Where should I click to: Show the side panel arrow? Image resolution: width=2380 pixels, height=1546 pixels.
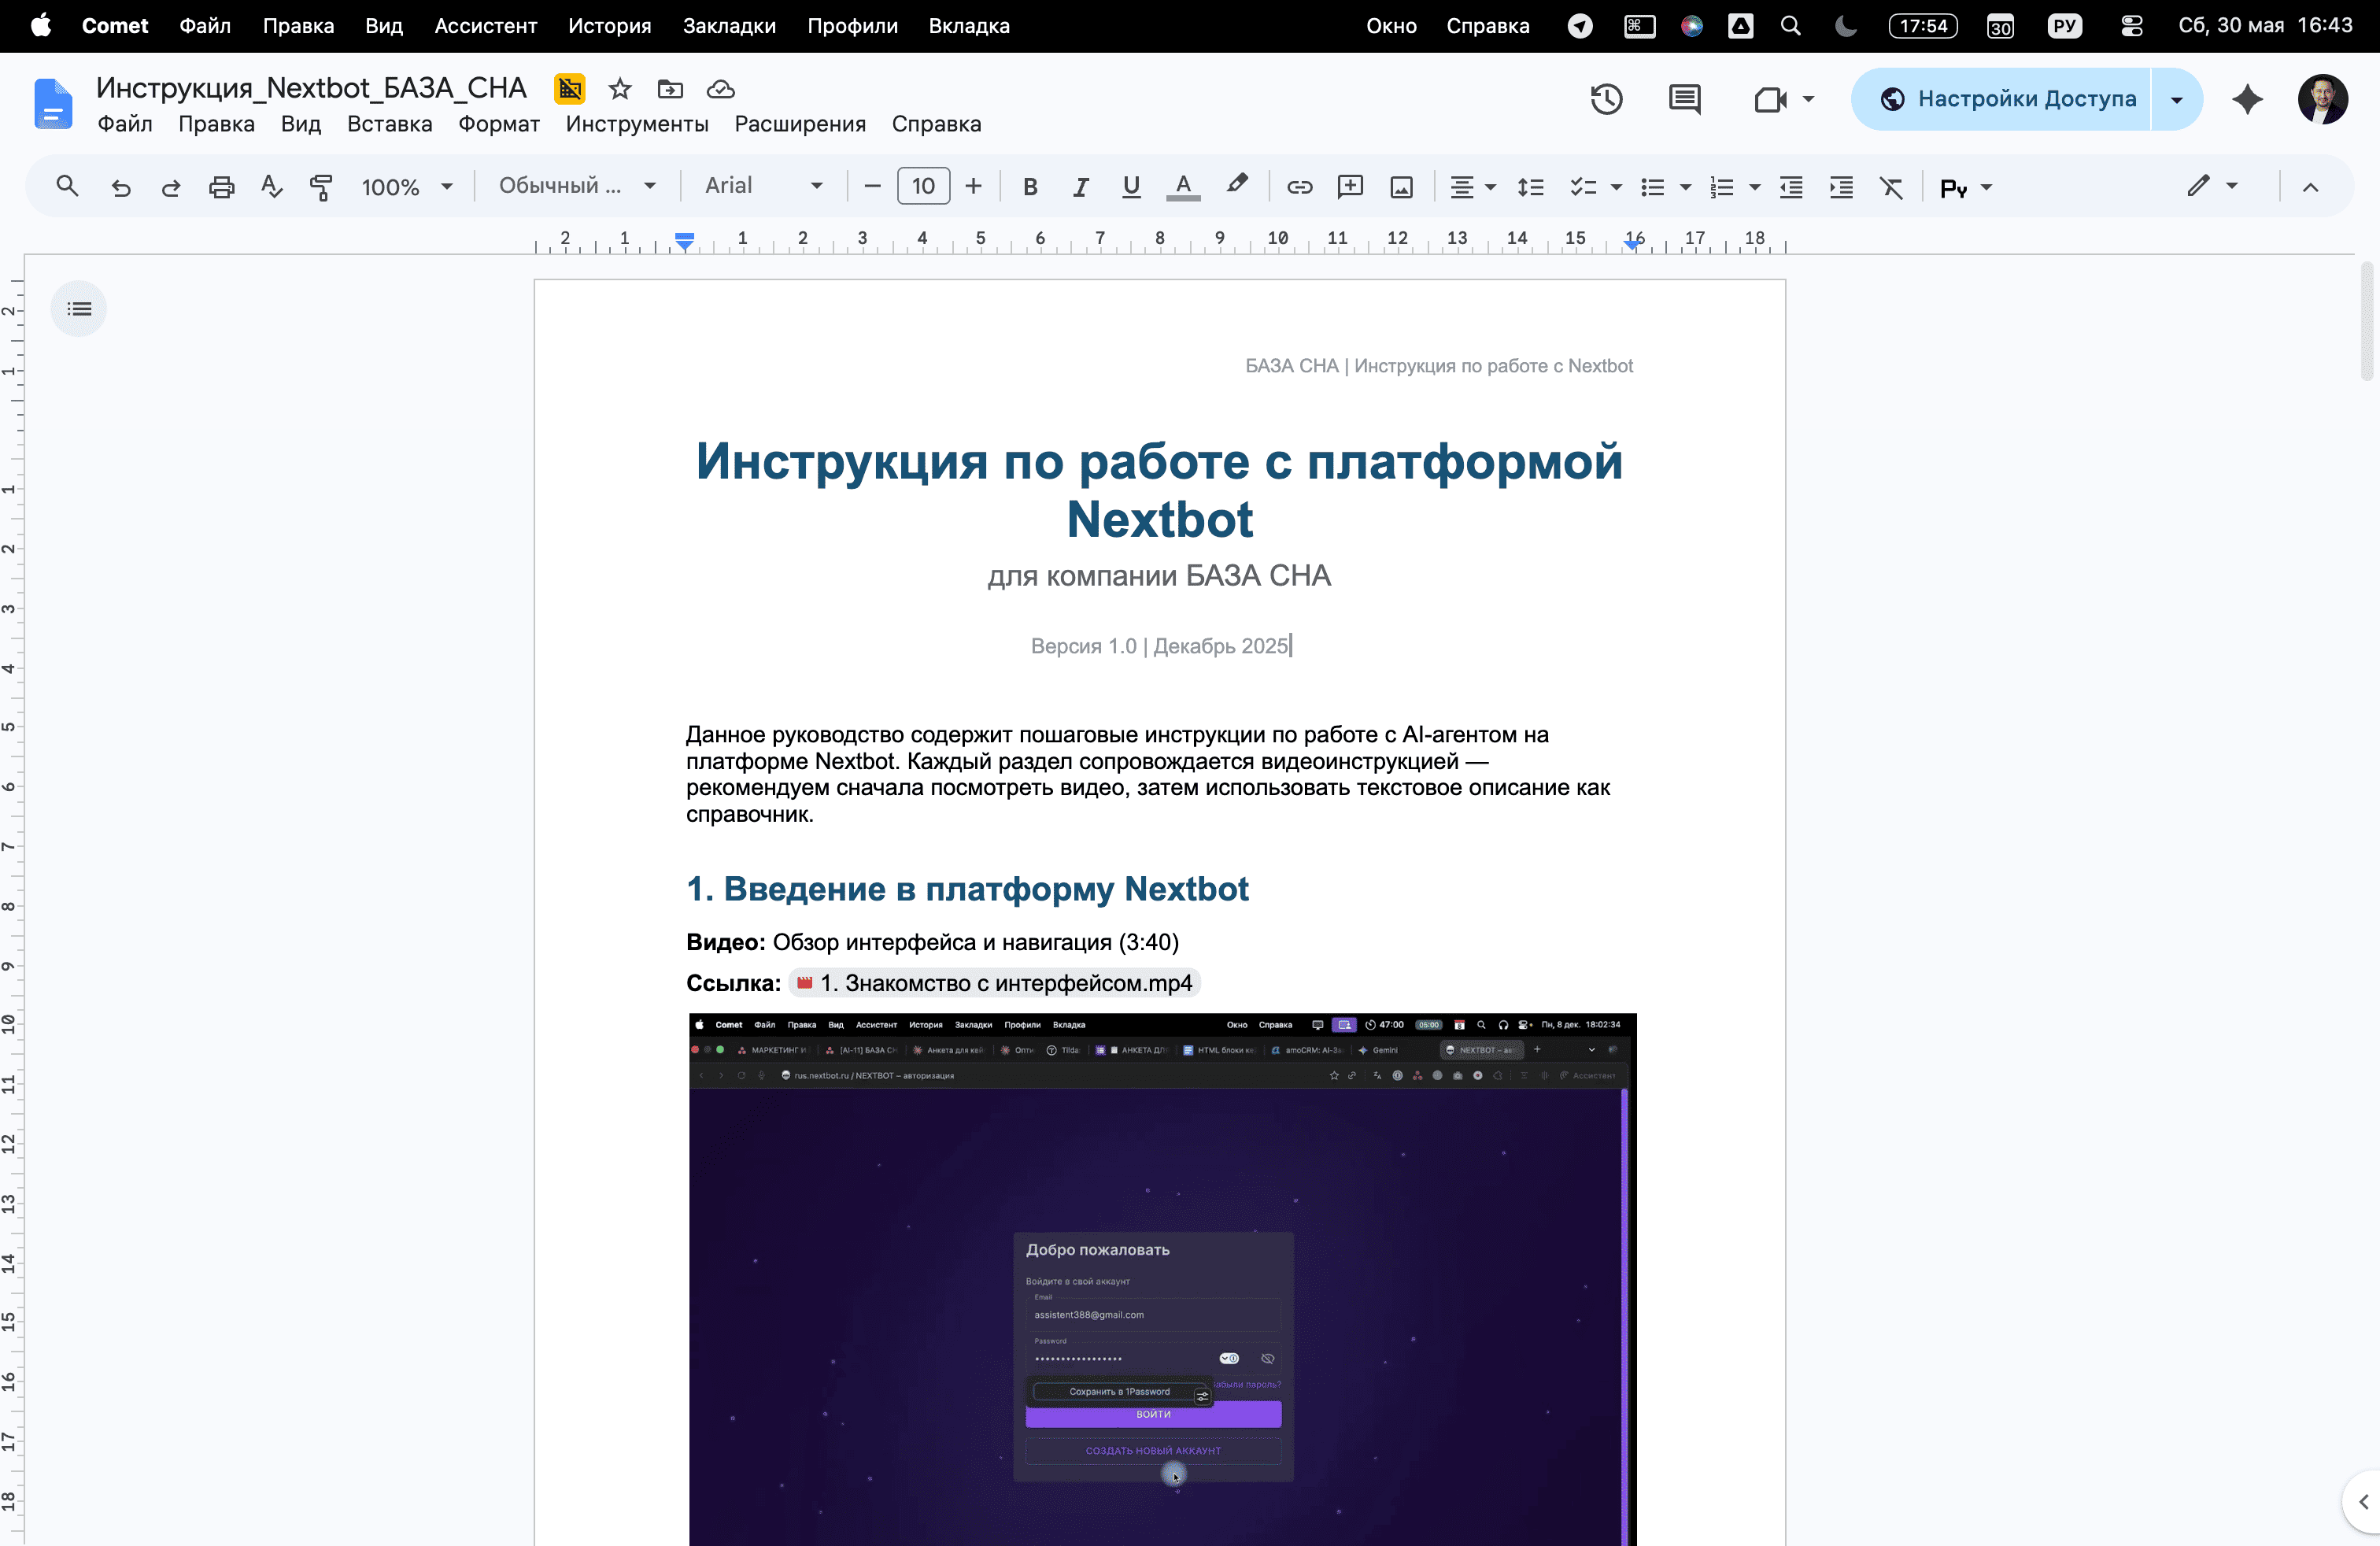click(2363, 1502)
